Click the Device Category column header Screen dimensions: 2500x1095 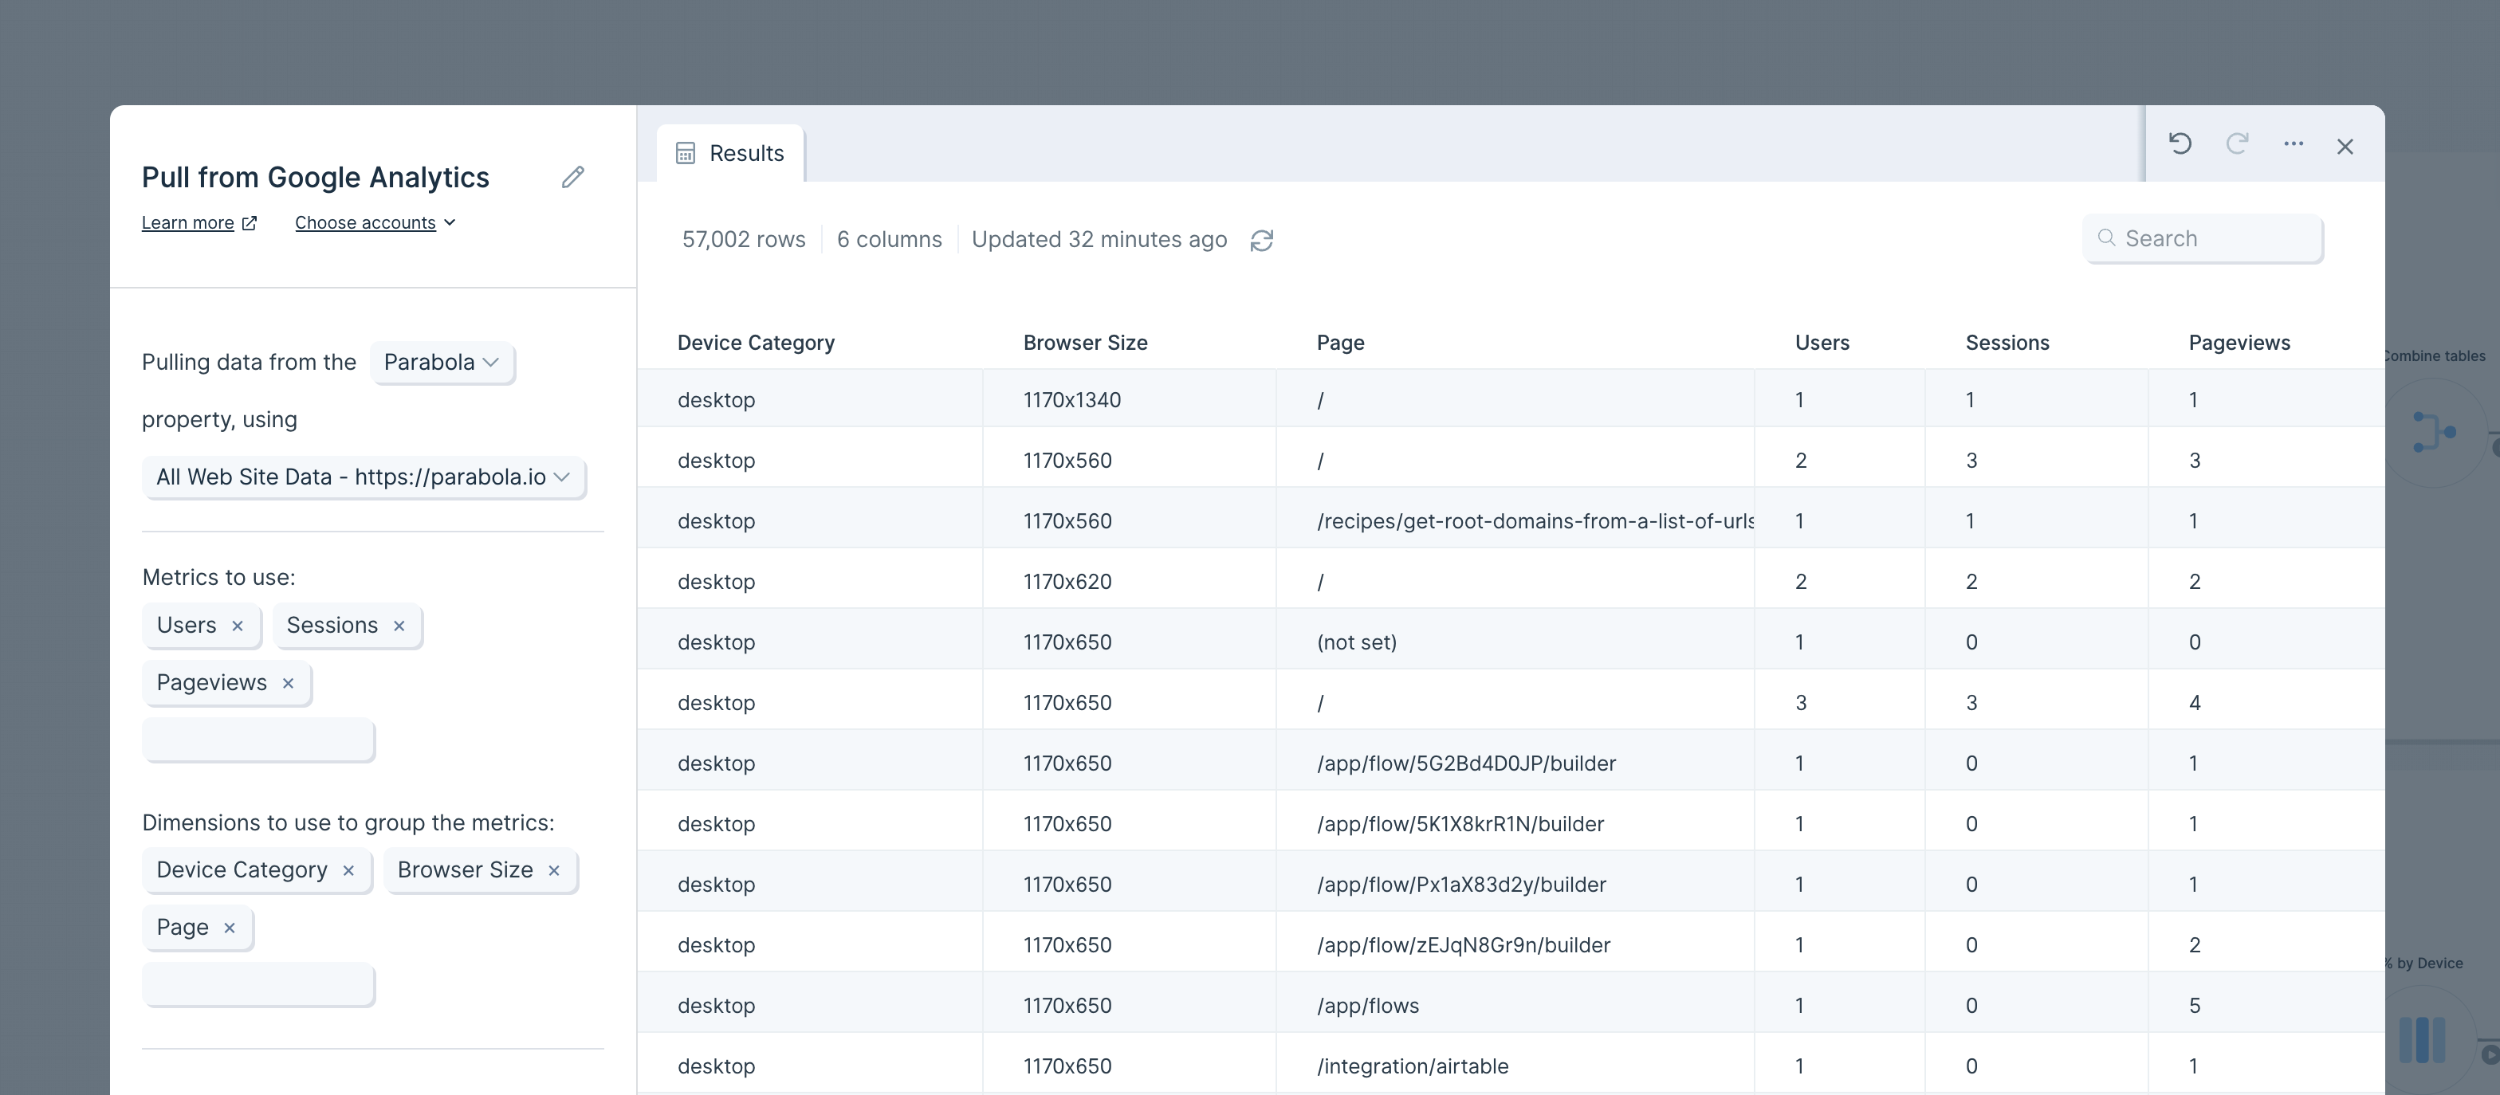(756, 343)
